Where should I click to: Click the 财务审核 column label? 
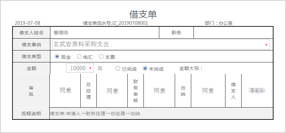(136, 91)
